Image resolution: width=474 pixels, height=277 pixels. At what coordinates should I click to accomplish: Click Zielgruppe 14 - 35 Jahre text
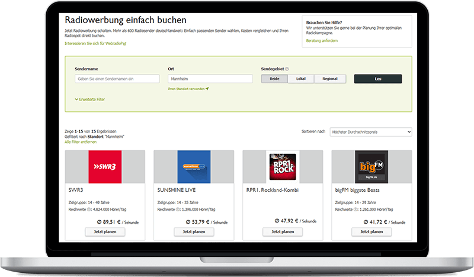click(x=178, y=202)
